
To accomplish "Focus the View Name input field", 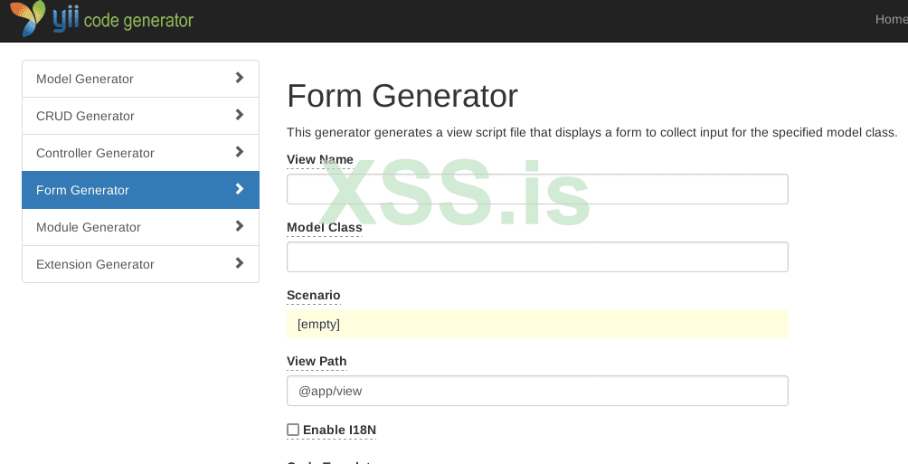I will pyautogui.click(x=537, y=189).
